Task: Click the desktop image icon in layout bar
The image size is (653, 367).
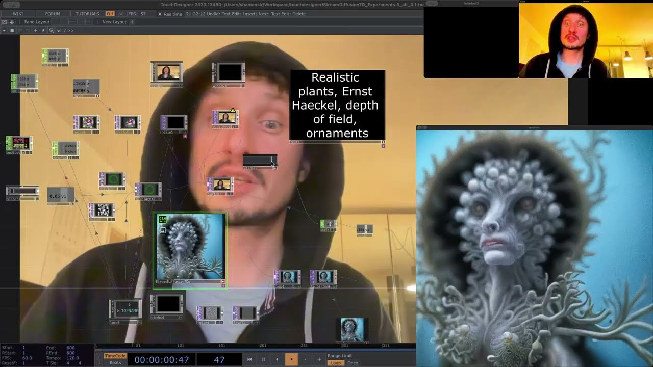Action: click(x=4, y=22)
